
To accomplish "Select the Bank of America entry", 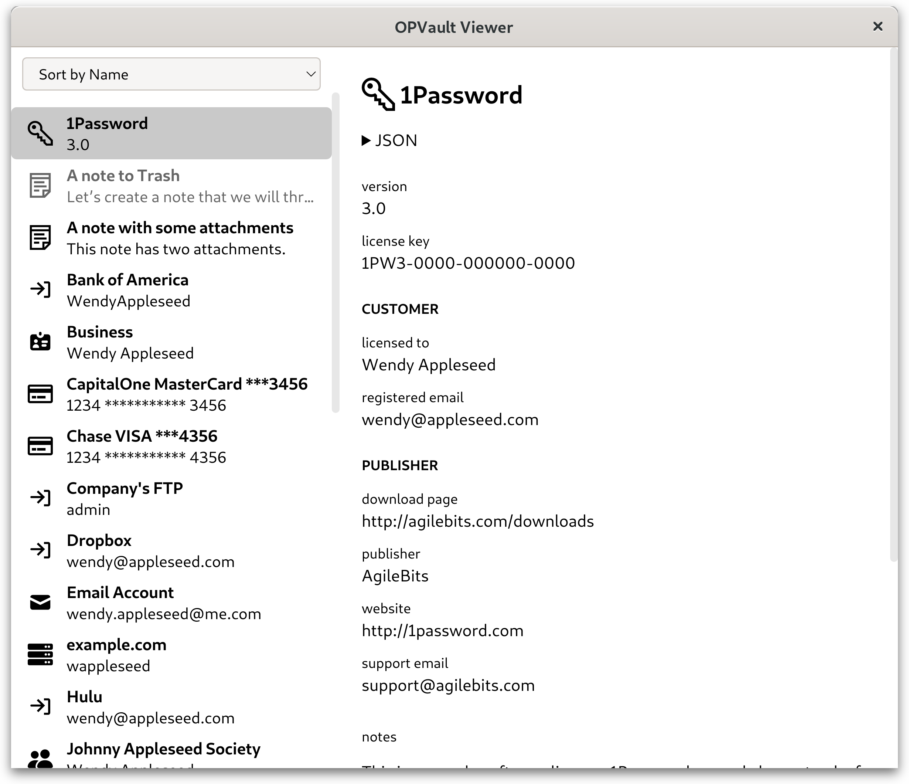I will click(x=171, y=290).
